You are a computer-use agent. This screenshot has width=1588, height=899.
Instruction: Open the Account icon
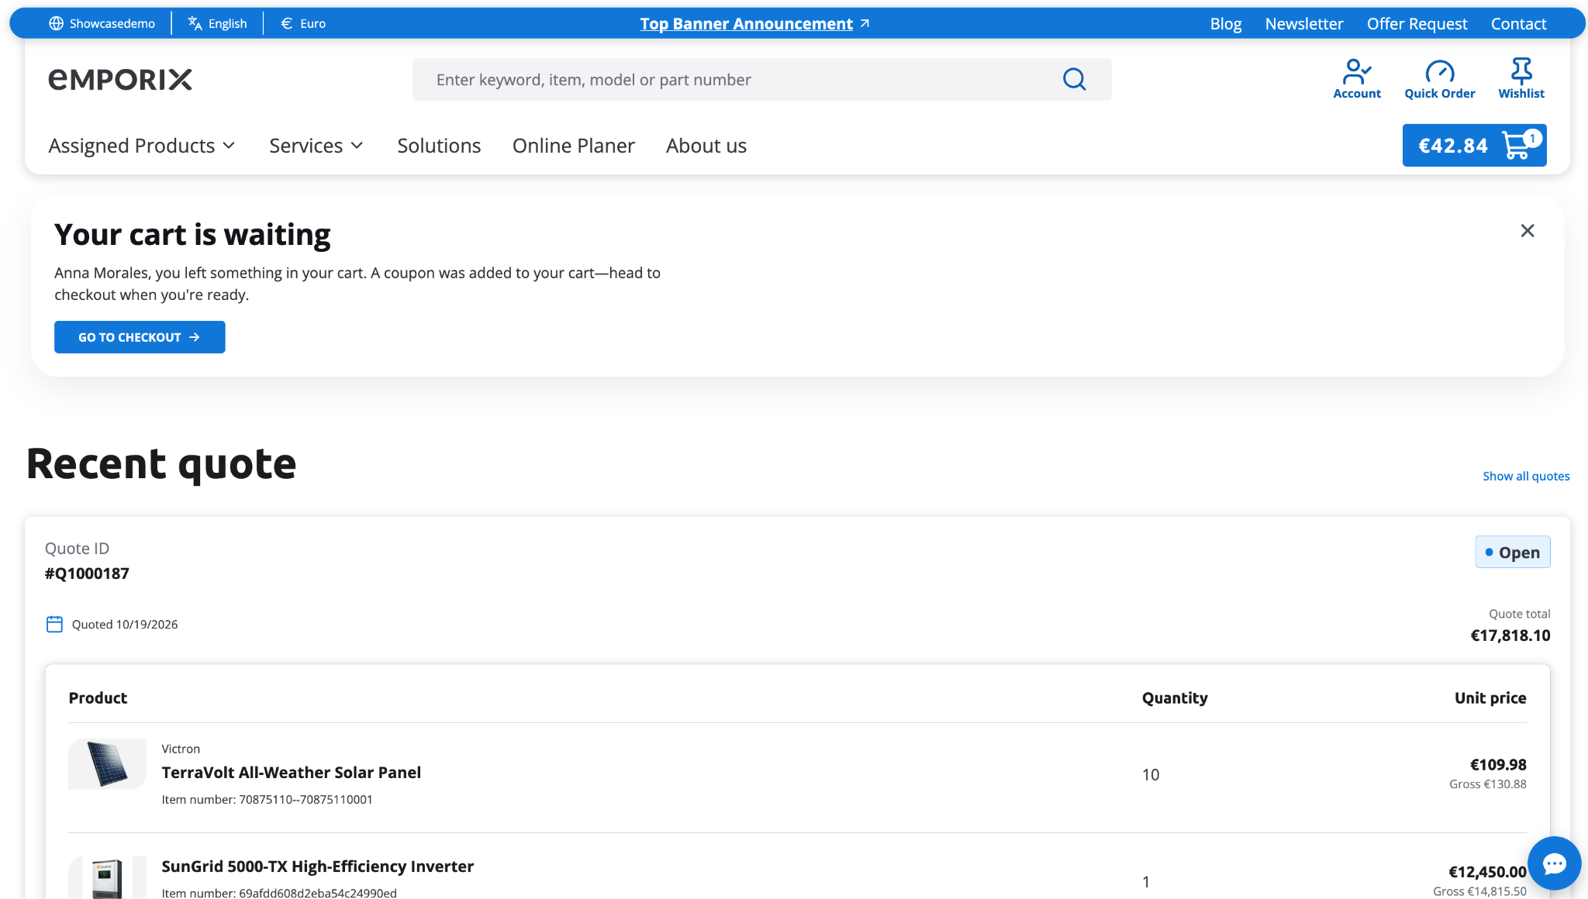(1357, 79)
